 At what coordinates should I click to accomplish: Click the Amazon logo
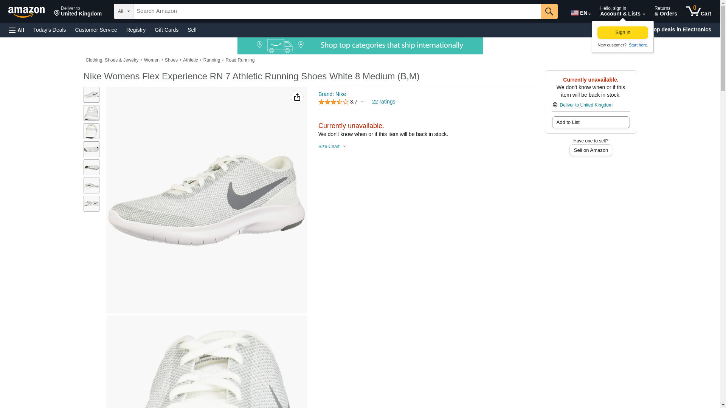[x=26, y=12]
